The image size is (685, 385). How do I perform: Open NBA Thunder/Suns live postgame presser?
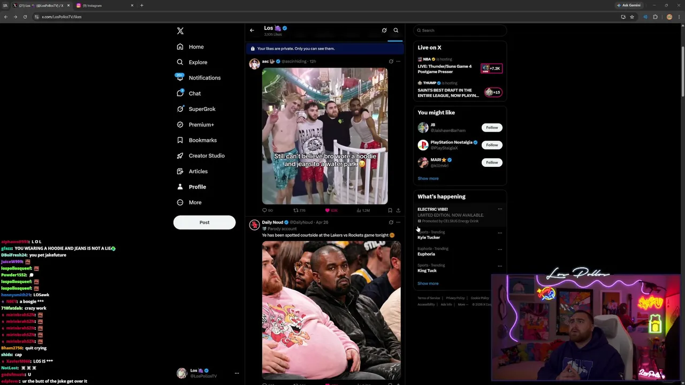(x=460, y=66)
